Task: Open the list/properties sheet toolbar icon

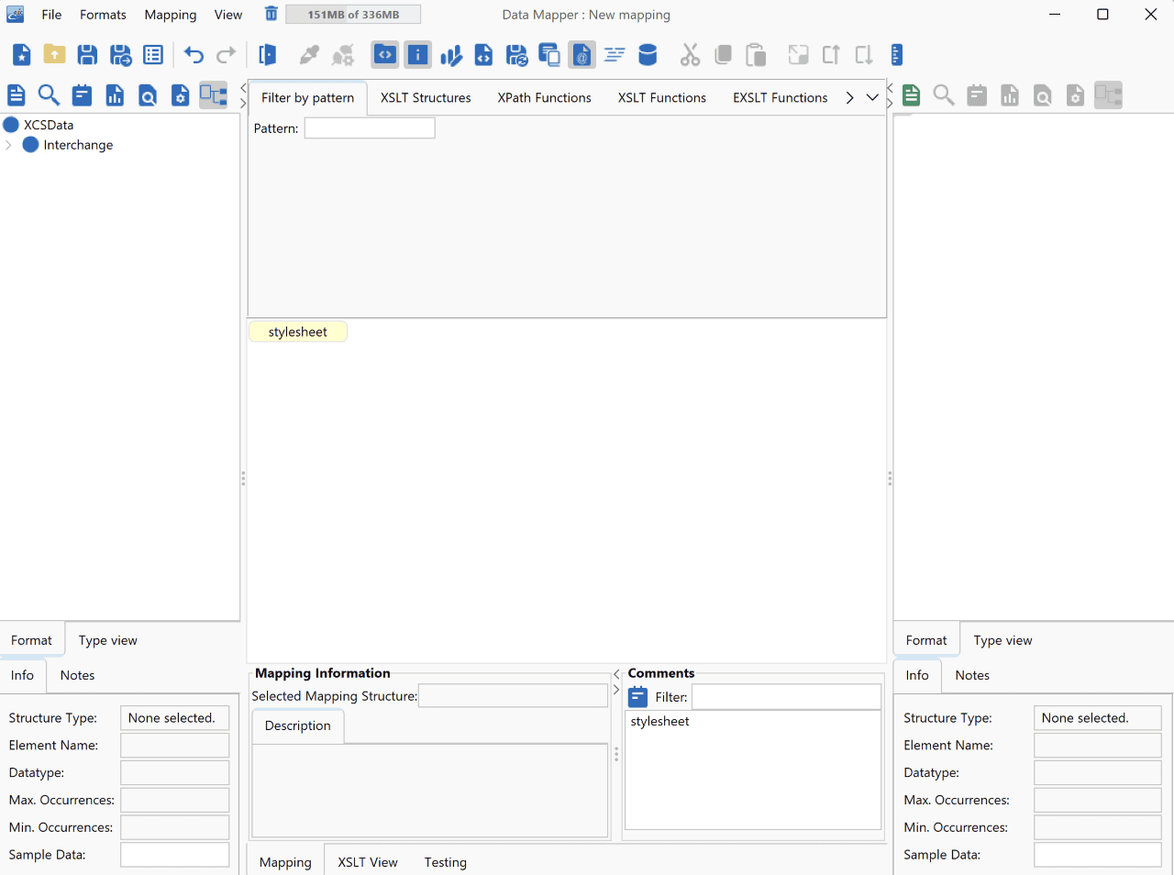Action: point(153,55)
